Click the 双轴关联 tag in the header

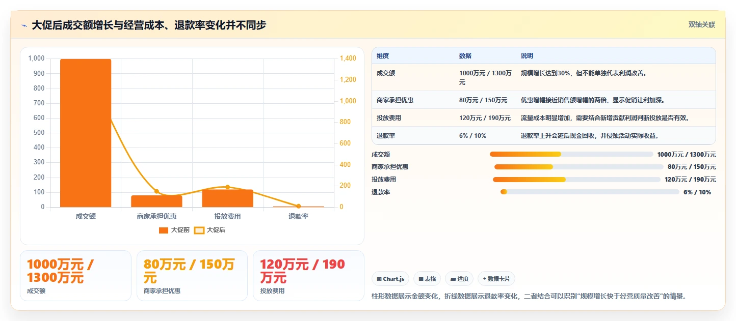click(702, 24)
